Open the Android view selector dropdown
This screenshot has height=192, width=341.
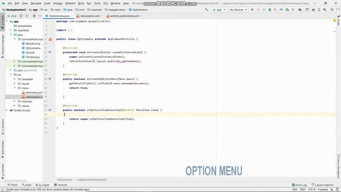click(12, 16)
